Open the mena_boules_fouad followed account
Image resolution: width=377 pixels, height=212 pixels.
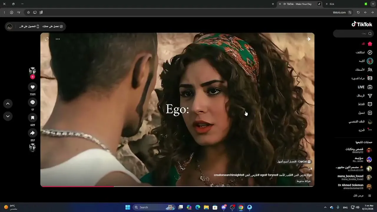(355, 178)
